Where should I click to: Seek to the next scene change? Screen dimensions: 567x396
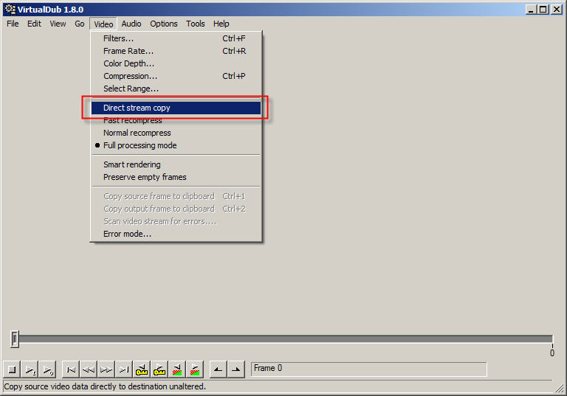point(195,369)
